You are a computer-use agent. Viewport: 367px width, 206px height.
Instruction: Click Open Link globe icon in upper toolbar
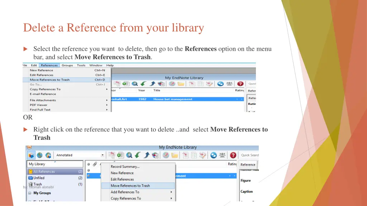172,84
